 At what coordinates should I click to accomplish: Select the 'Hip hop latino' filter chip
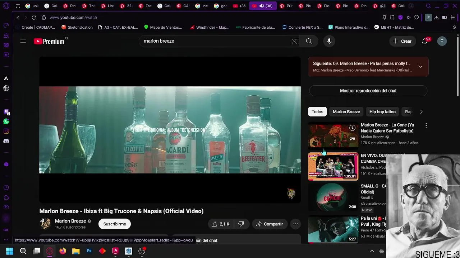382,112
